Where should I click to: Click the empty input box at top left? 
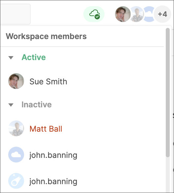pos(15,14)
